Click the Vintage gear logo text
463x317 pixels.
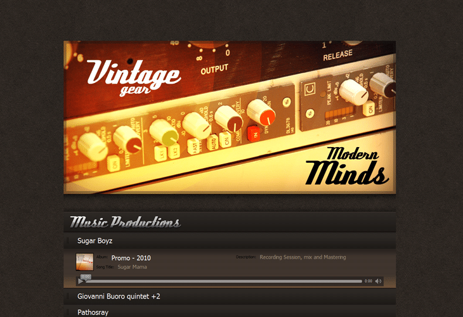(x=134, y=78)
